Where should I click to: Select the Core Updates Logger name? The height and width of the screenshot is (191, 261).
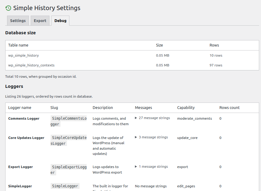(26, 138)
